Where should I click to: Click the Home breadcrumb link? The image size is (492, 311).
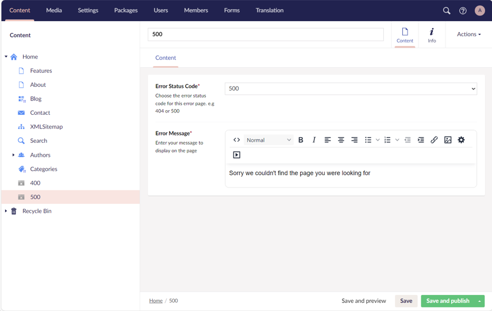point(156,301)
